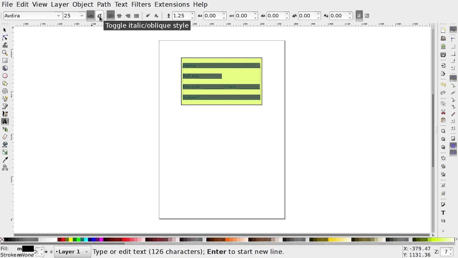Increase line spacing 1.25 stepper
The height and width of the screenshot is (258, 458).
coord(193,14)
